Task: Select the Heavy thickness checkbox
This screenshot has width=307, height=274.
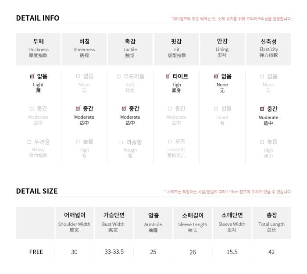Action: coord(29,142)
